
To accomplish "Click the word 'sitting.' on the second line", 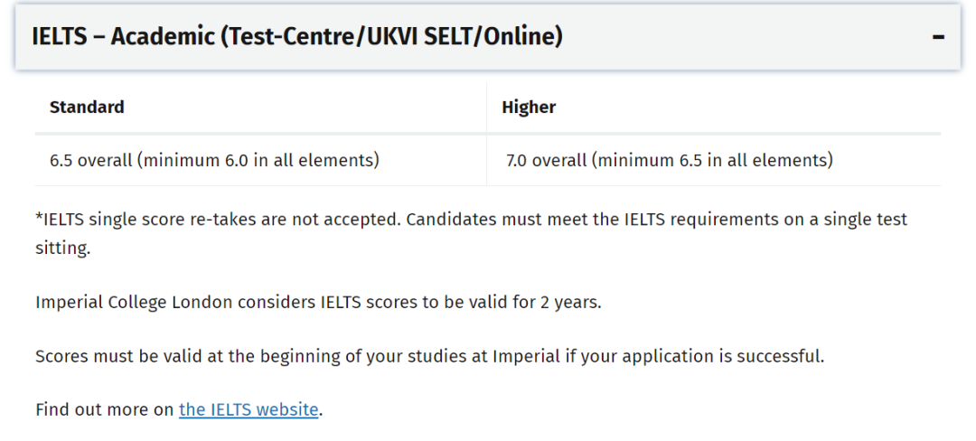I will 62,248.
